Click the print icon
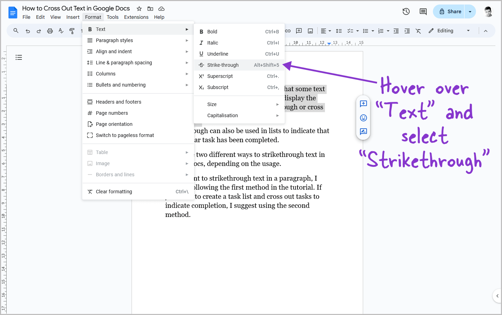The width and height of the screenshot is (502, 315). click(50, 31)
